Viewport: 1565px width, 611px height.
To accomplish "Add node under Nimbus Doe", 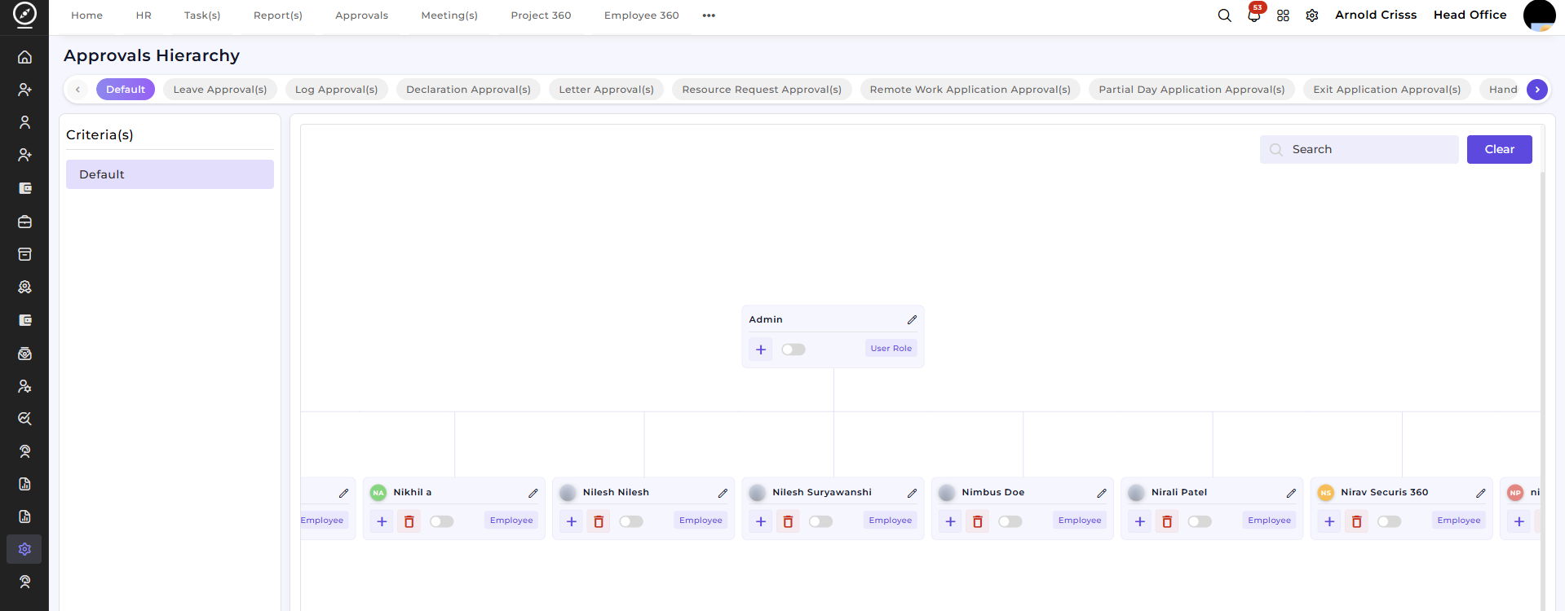I will (x=950, y=521).
